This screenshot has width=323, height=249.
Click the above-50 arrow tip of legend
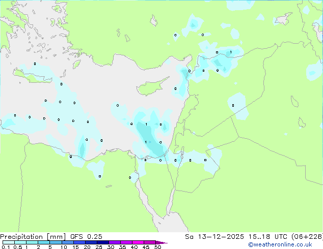click(162, 242)
